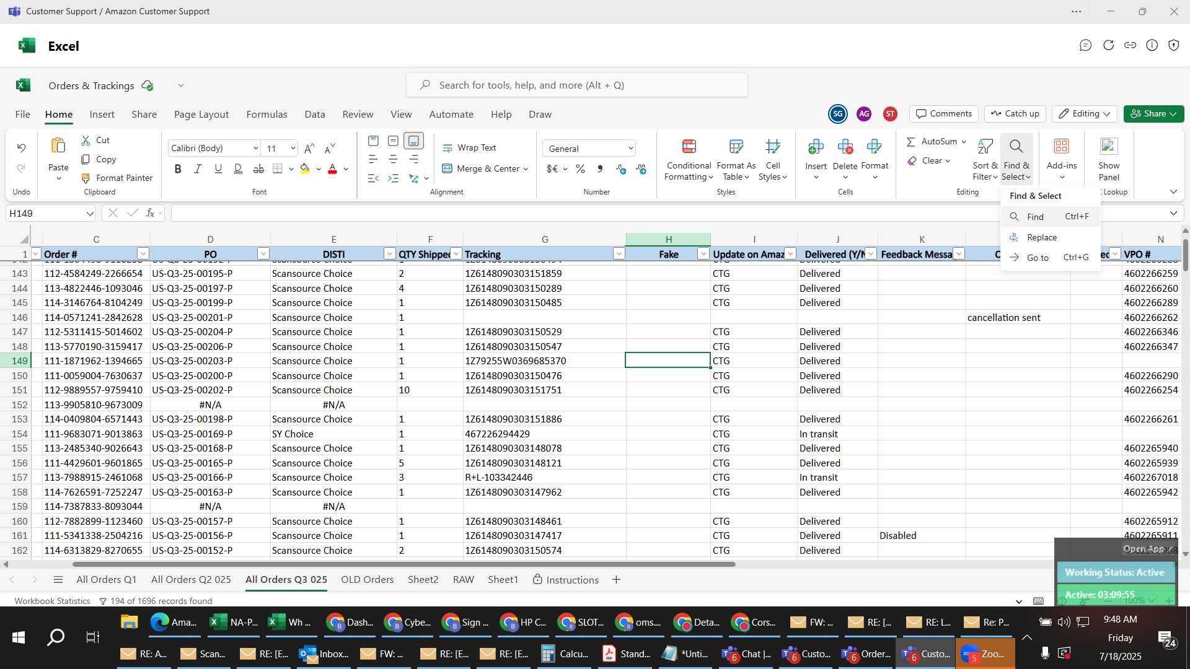Click the Insert cells icon
This screenshot has width=1190, height=669.
click(816, 147)
